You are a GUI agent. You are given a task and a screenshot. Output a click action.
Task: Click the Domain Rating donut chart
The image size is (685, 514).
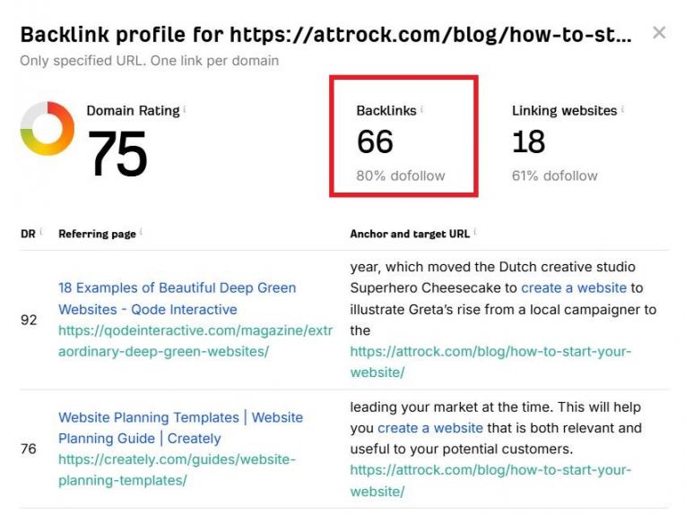(x=47, y=128)
